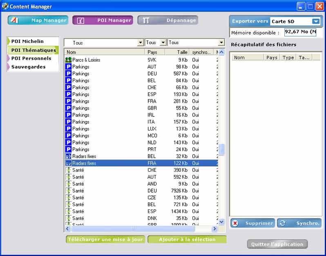Click the Santé ESP health icon
The image size is (326, 256).
coord(68,211)
